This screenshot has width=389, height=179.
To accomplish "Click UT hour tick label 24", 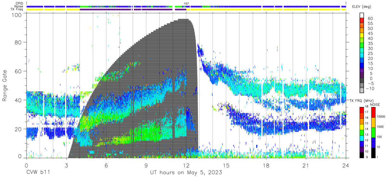I will tap(346, 165).
